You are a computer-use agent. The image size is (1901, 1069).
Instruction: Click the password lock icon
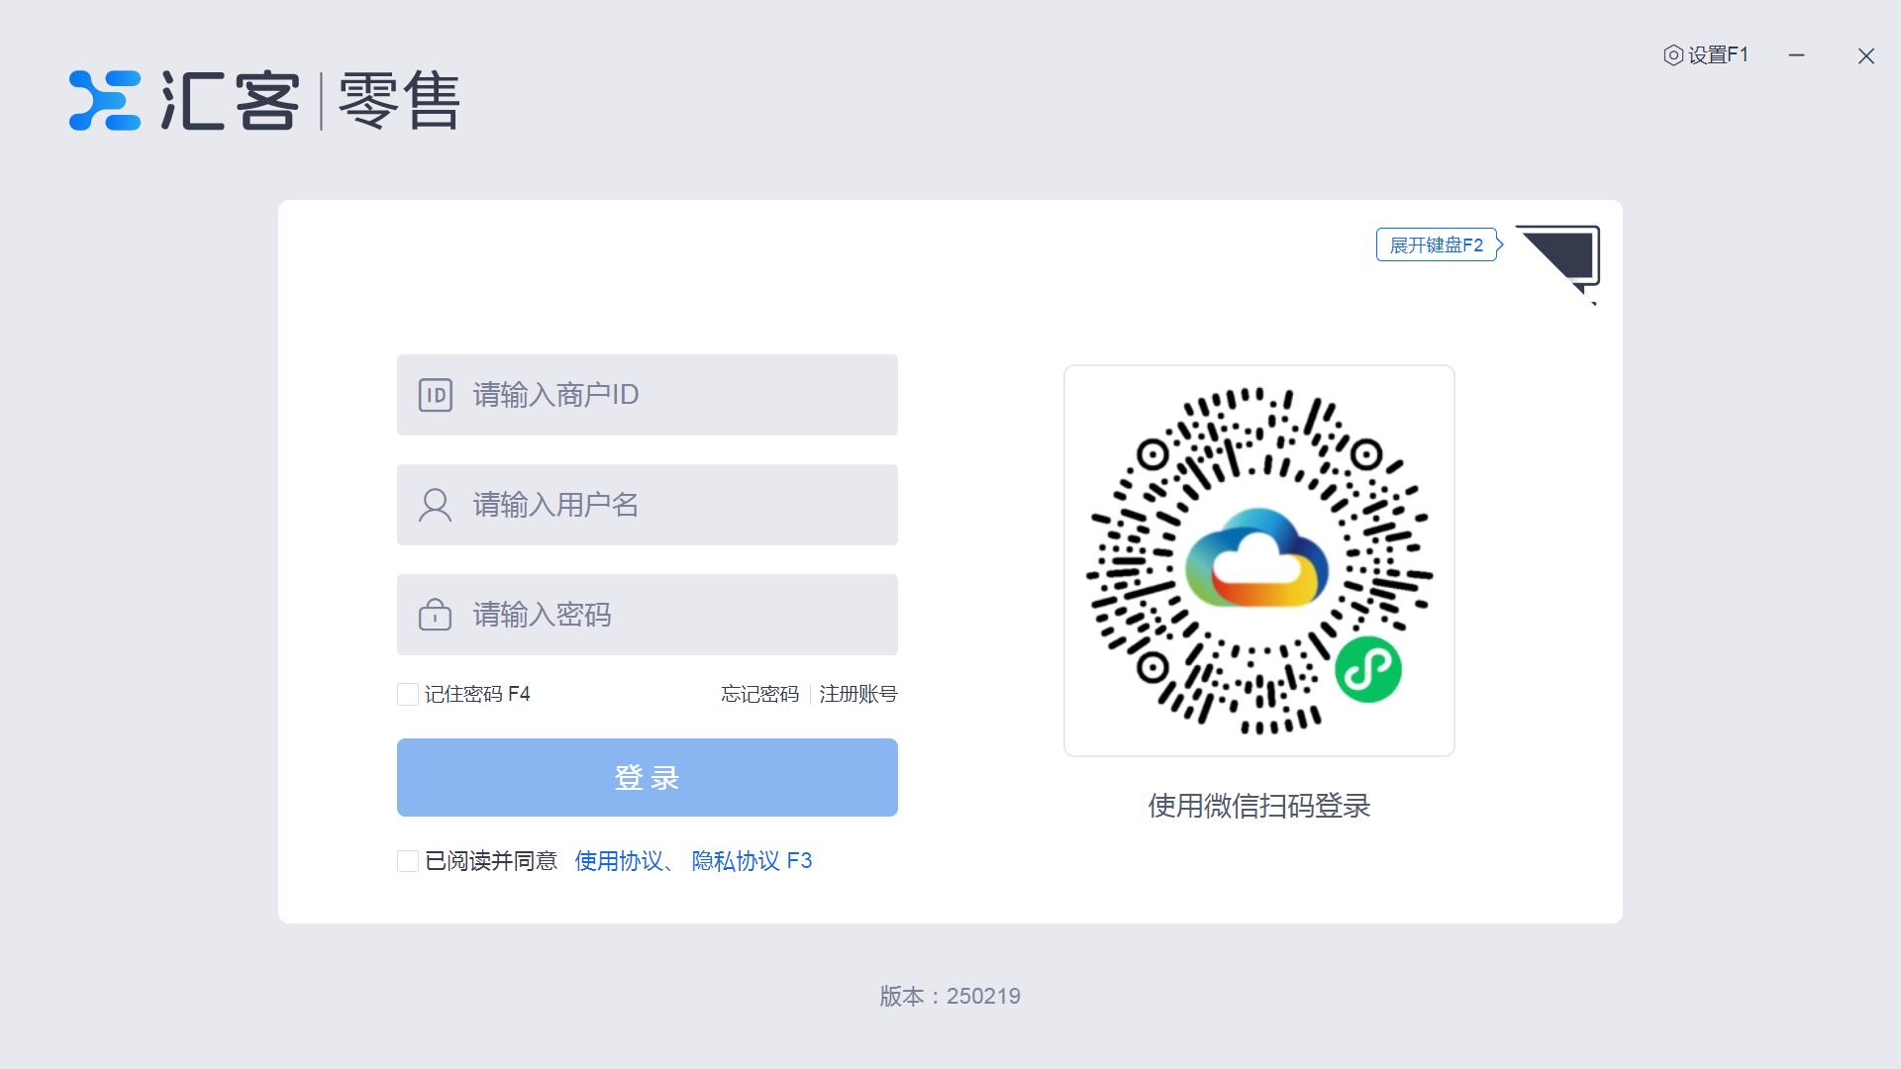coord(436,615)
